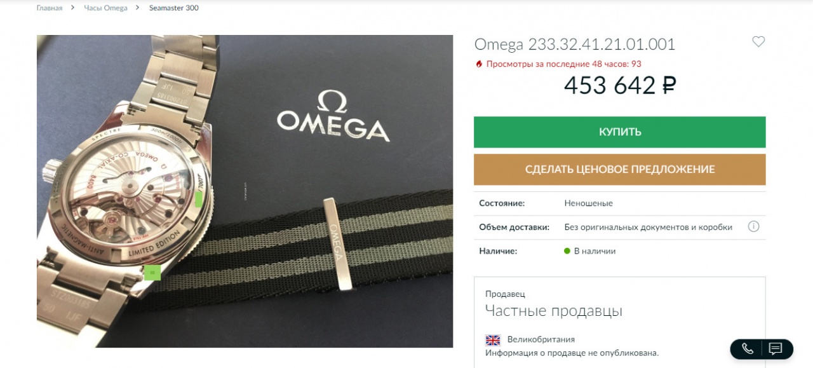Click the price 453 642 ₽

620,85
